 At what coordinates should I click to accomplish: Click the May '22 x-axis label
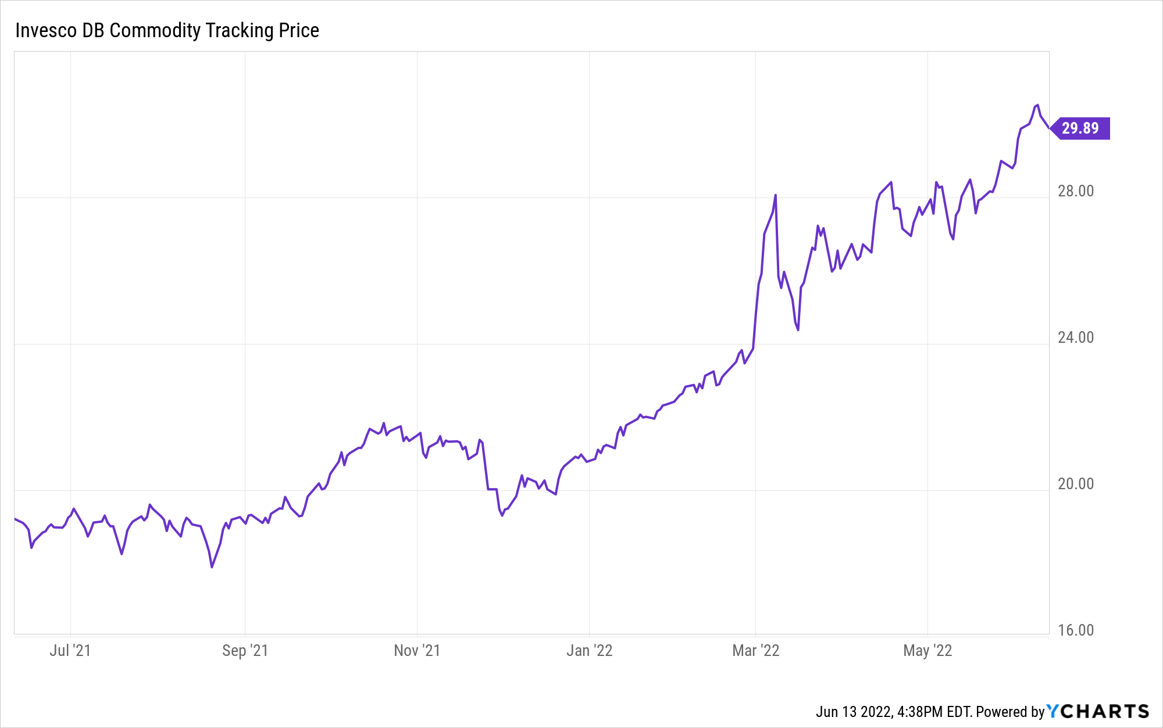[x=927, y=650]
